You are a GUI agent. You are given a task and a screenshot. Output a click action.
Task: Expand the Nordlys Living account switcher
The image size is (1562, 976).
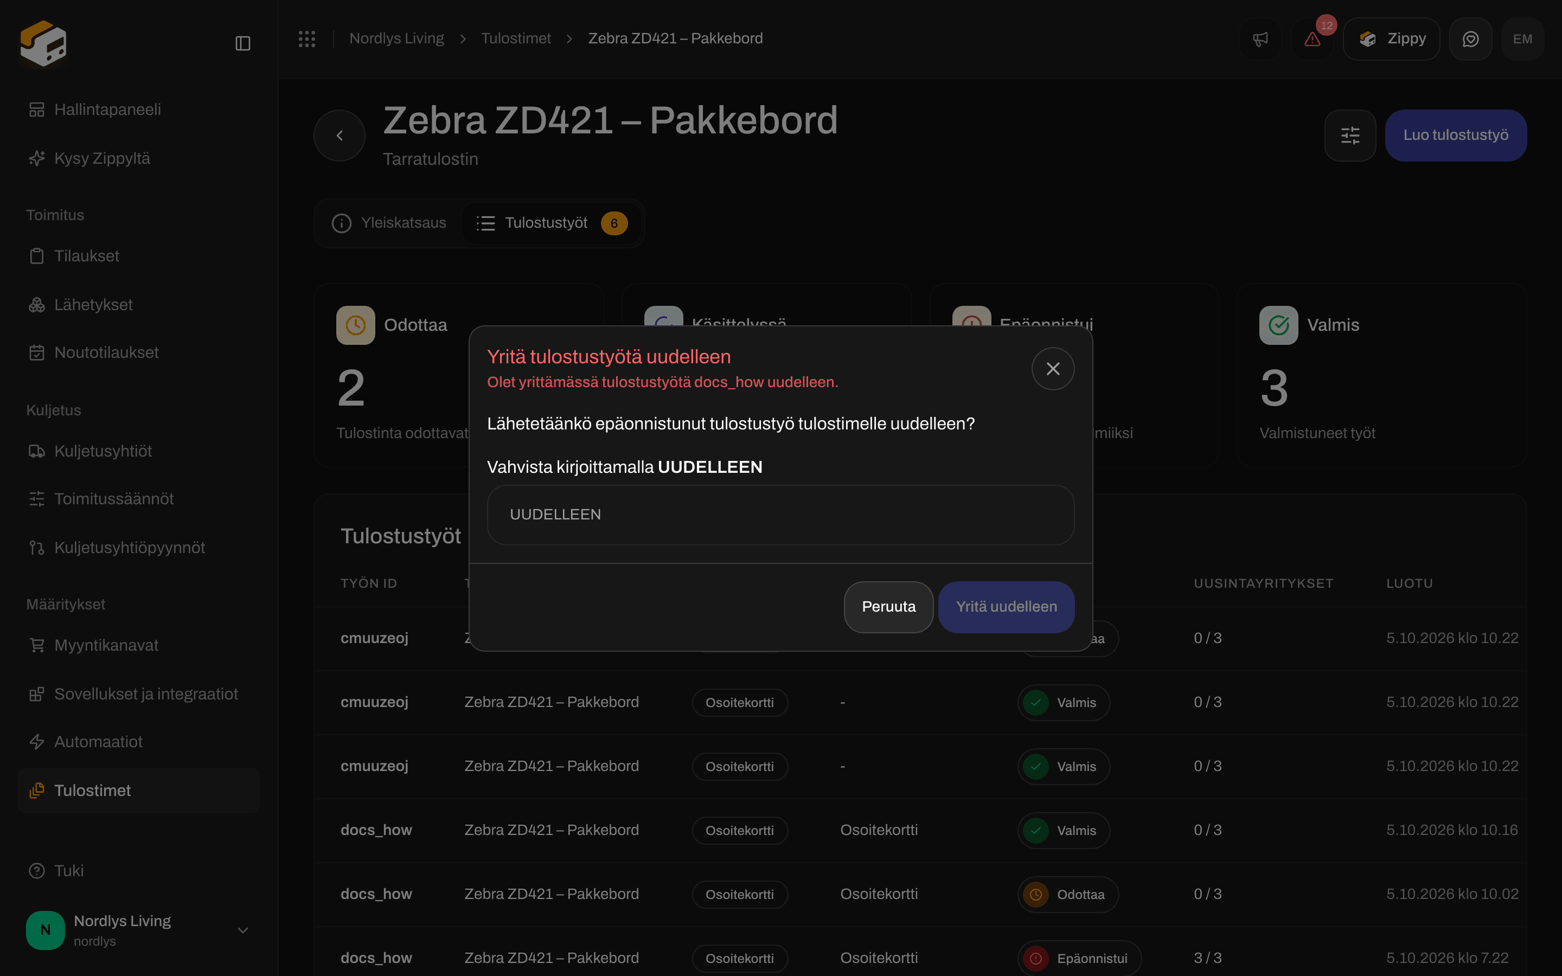click(x=139, y=930)
